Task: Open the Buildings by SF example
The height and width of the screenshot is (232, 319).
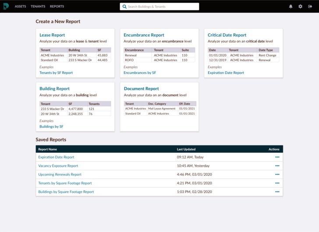Action: [51, 127]
